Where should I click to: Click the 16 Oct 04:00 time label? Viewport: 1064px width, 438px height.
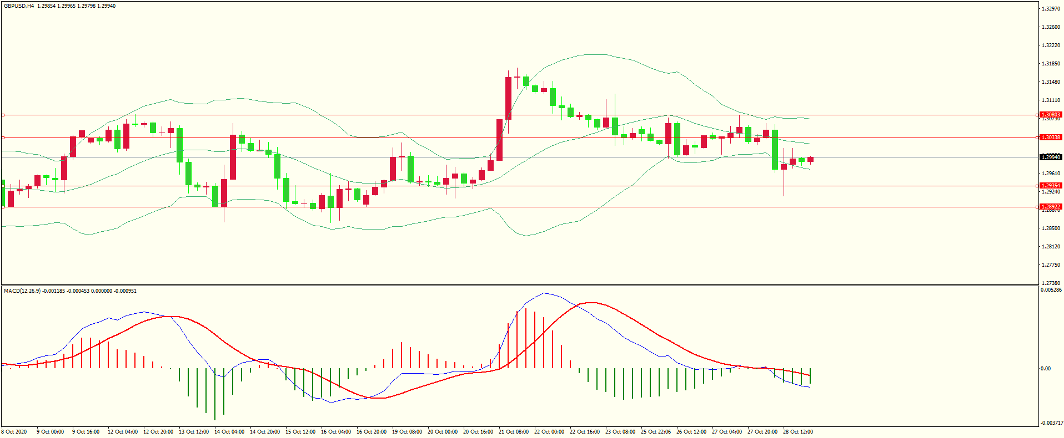coord(336,432)
